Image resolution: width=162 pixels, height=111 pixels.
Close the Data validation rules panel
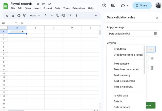[x=157, y=18]
